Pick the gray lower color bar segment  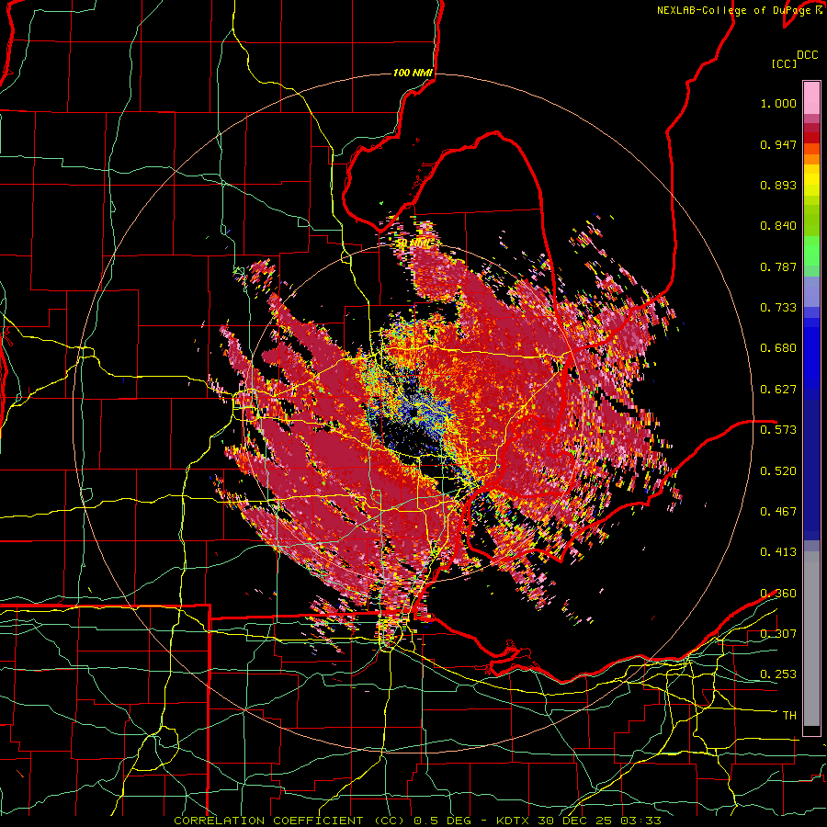[811, 639]
